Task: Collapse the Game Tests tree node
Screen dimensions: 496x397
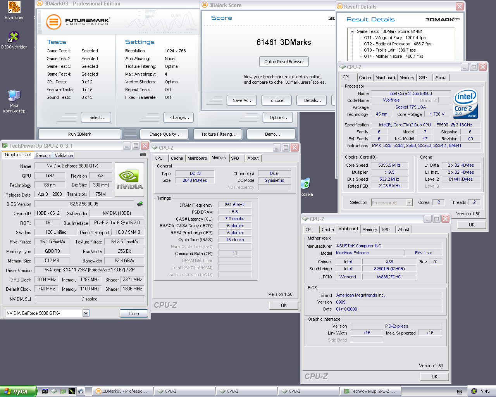Action: point(352,32)
